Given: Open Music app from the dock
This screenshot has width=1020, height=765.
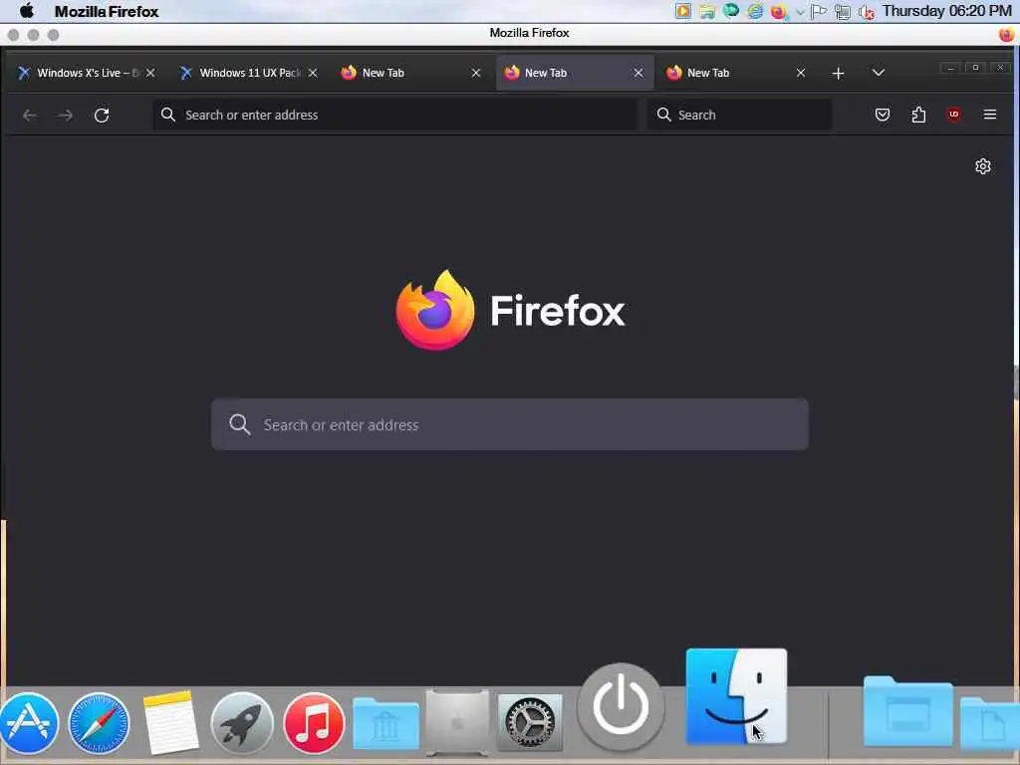Looking at the screenshot, I should coord(314,723).
